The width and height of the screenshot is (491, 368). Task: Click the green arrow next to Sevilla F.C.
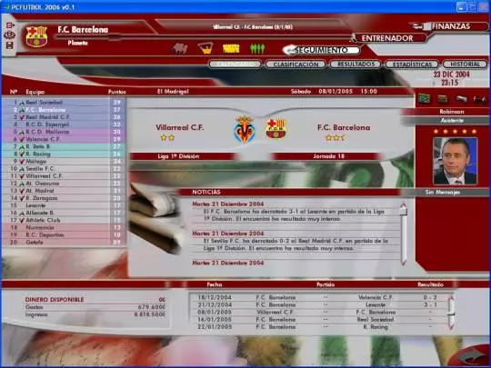pos(22,169)
